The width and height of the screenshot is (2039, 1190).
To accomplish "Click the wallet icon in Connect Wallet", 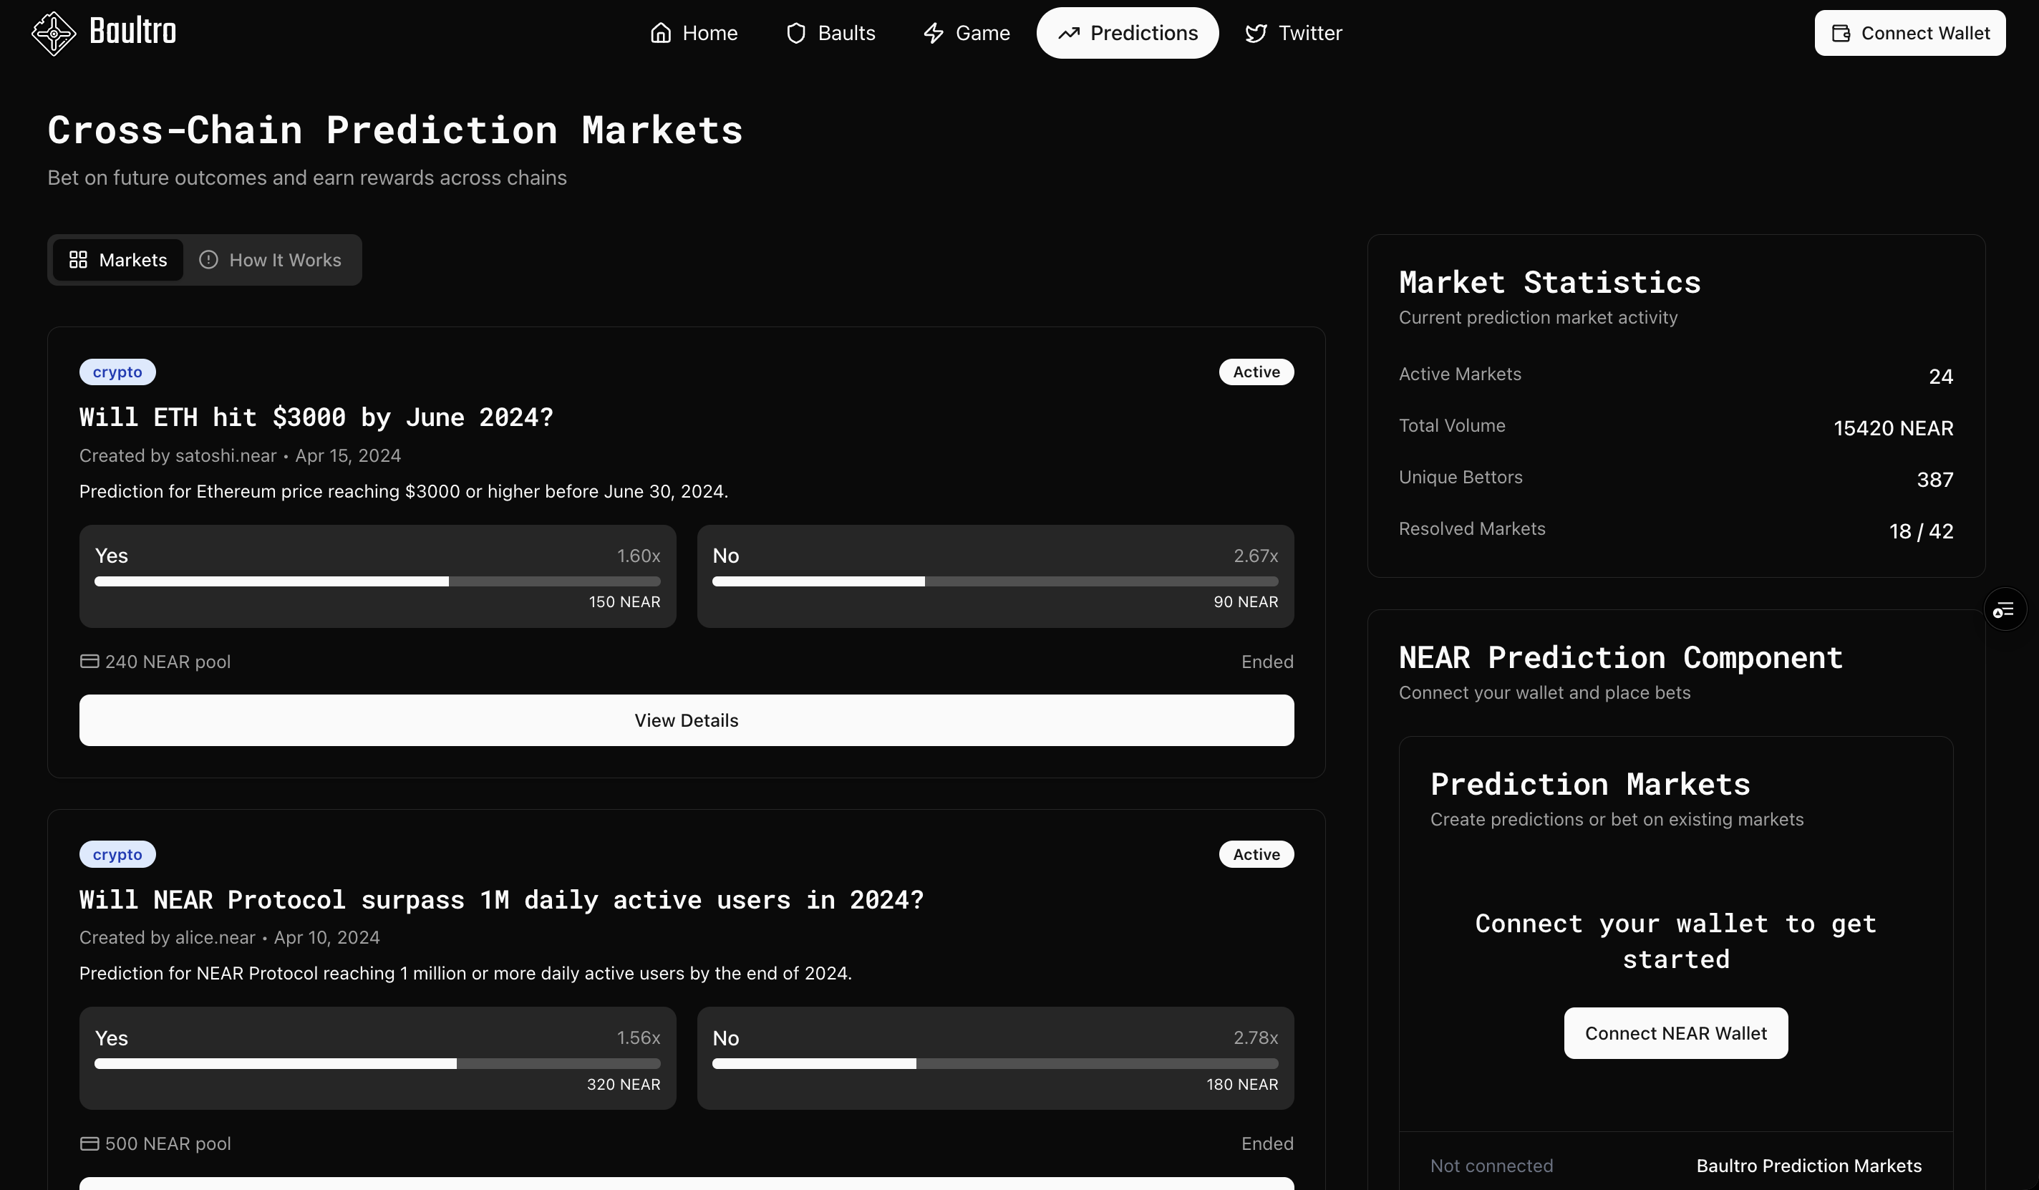I will coord(1841,33).
